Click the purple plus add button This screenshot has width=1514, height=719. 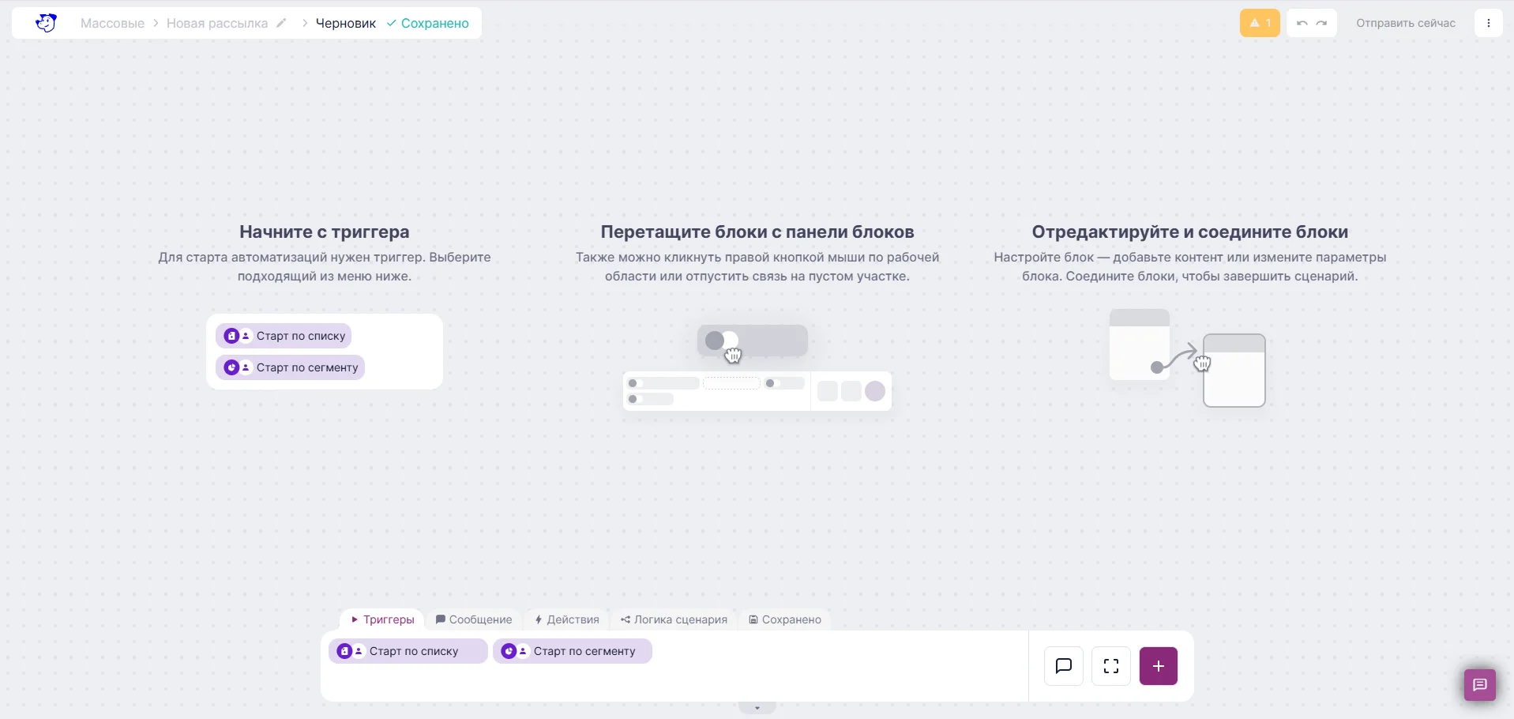(1158, 666)
